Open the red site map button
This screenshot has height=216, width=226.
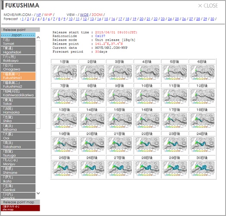tap(20, 208)
